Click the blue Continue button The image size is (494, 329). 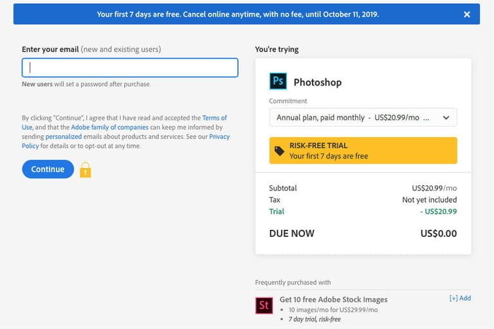(48, 169)
